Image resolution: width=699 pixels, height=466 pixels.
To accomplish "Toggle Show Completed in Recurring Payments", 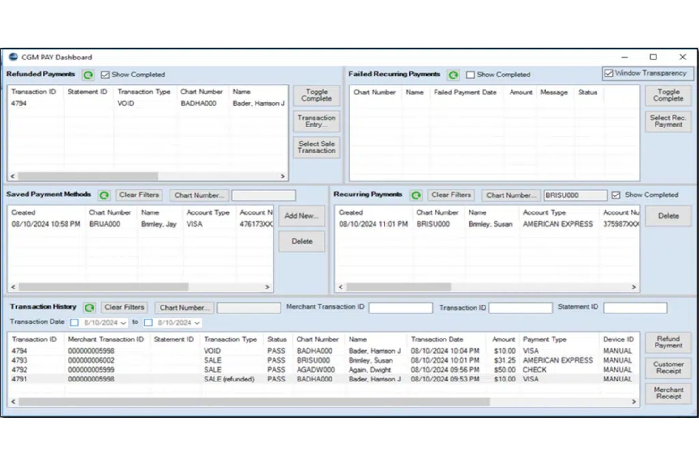I will 616,195.
